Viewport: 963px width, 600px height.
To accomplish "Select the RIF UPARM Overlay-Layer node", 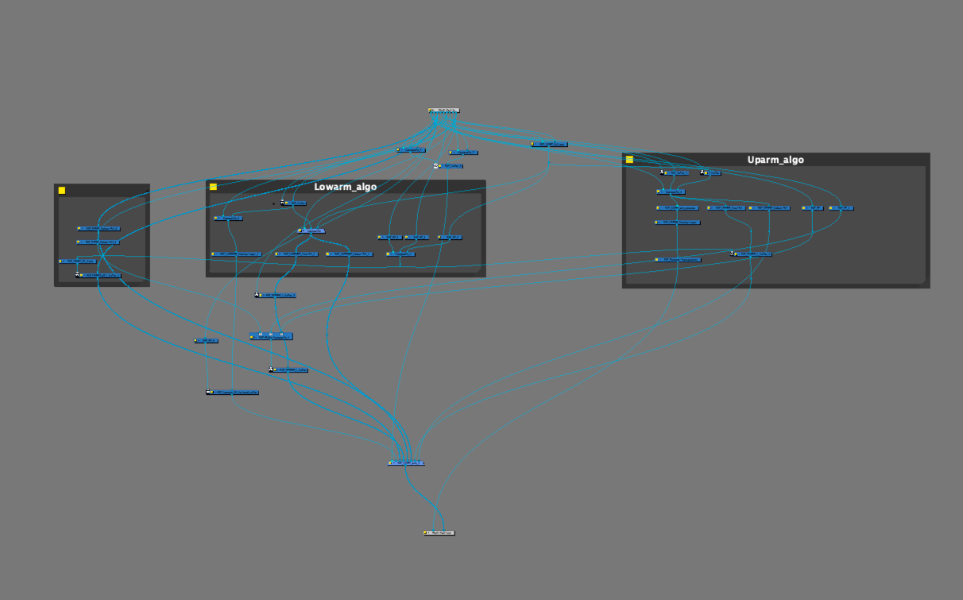I will (x=678, y=222).
